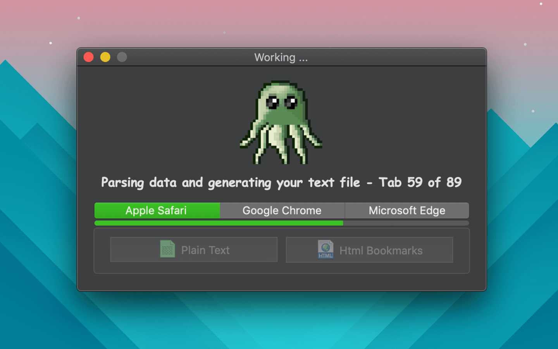
Task: Click the HTML globe file icon
Action: click(x=325, y=249)
